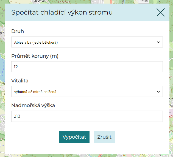Click the Vypočítat button

pos(74,137)
